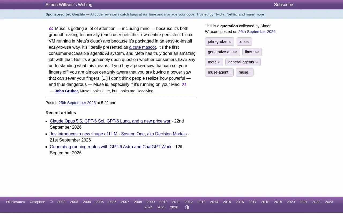Screen dimensions: 343x214
Task: Go to the 2025 archive
Action: pos(161,207)
